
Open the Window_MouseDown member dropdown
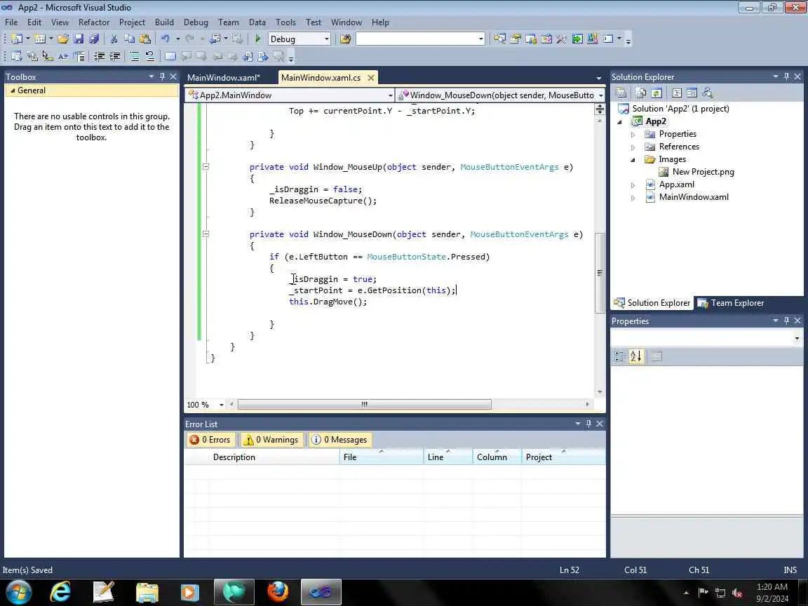click(x=600, y=95)
